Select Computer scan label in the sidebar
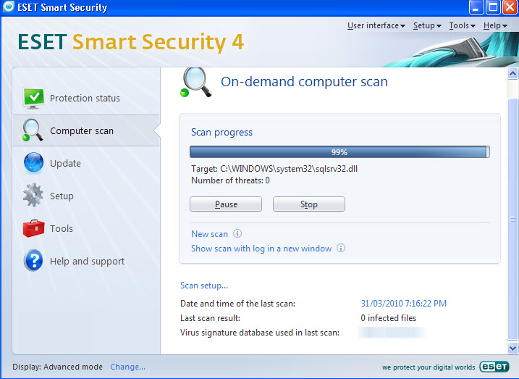Image resolution: width=519 pixels, height=379 pixels. pos(82,131)
